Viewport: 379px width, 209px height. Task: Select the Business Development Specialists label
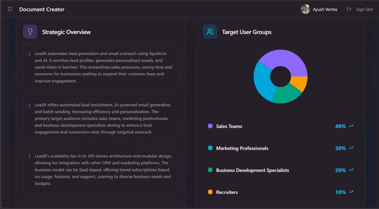(252, 170)
